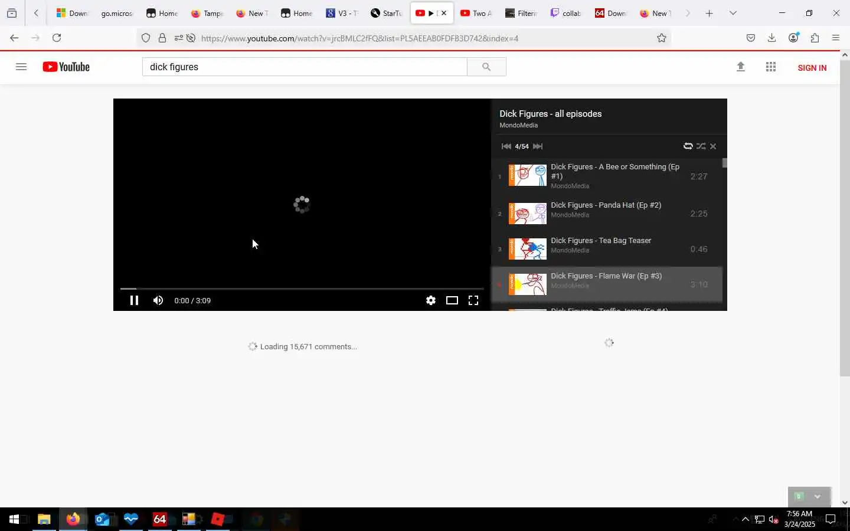The image size is (850, 531).
Task: View site info via the padlock icon
Action: click(x=162, y=38)
